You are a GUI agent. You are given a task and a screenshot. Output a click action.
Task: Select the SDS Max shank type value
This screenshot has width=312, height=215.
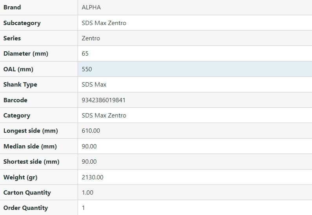point(94,85)
